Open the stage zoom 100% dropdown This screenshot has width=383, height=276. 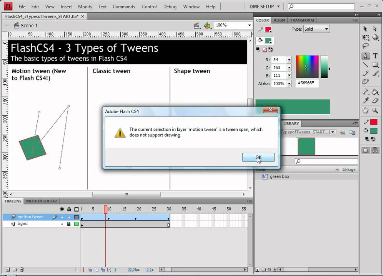click(250, 25)
